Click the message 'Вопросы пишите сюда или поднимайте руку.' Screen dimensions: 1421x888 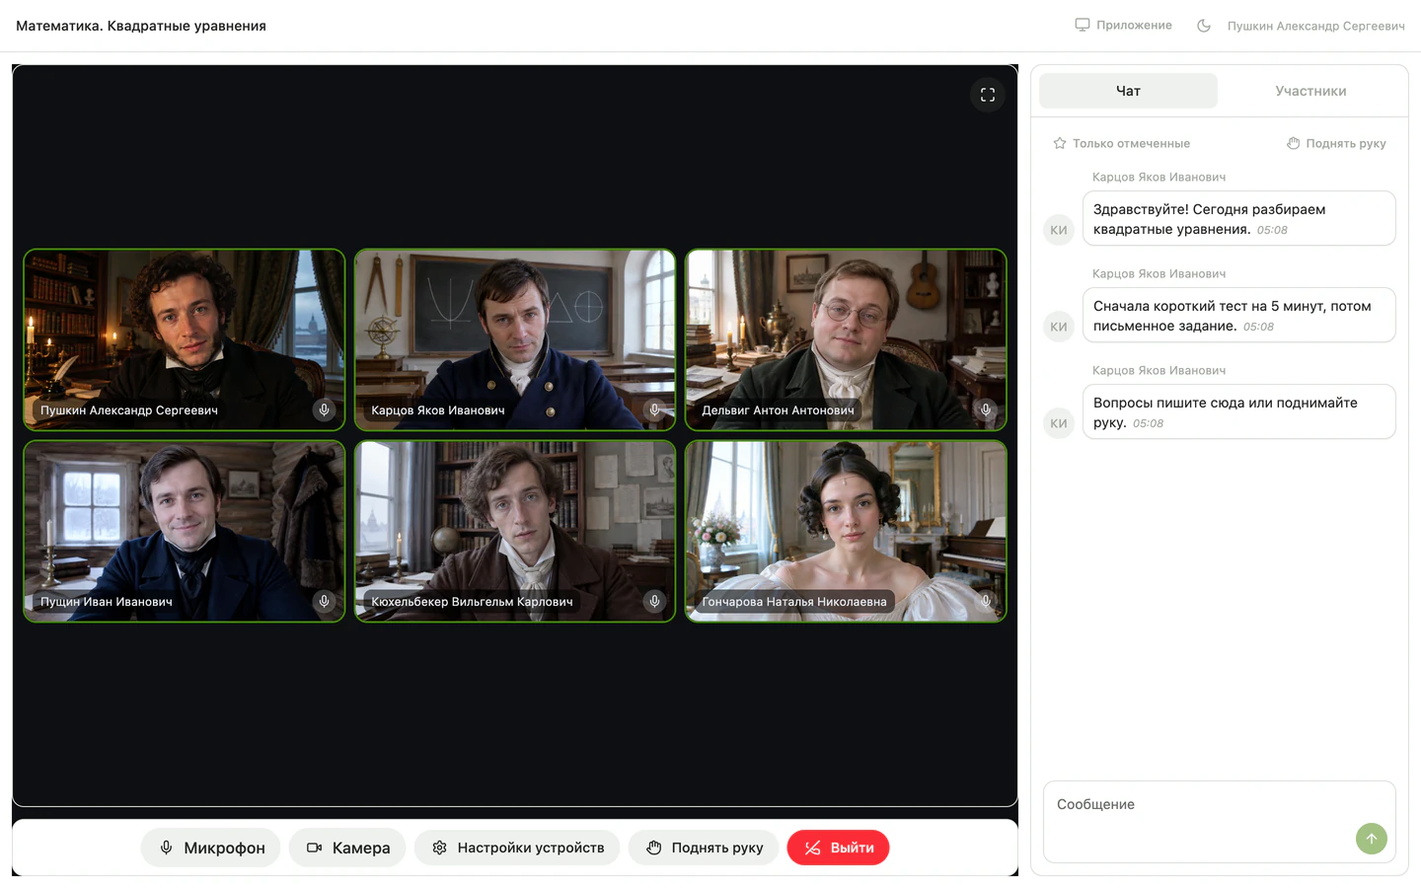click(x=1239, y=411)
